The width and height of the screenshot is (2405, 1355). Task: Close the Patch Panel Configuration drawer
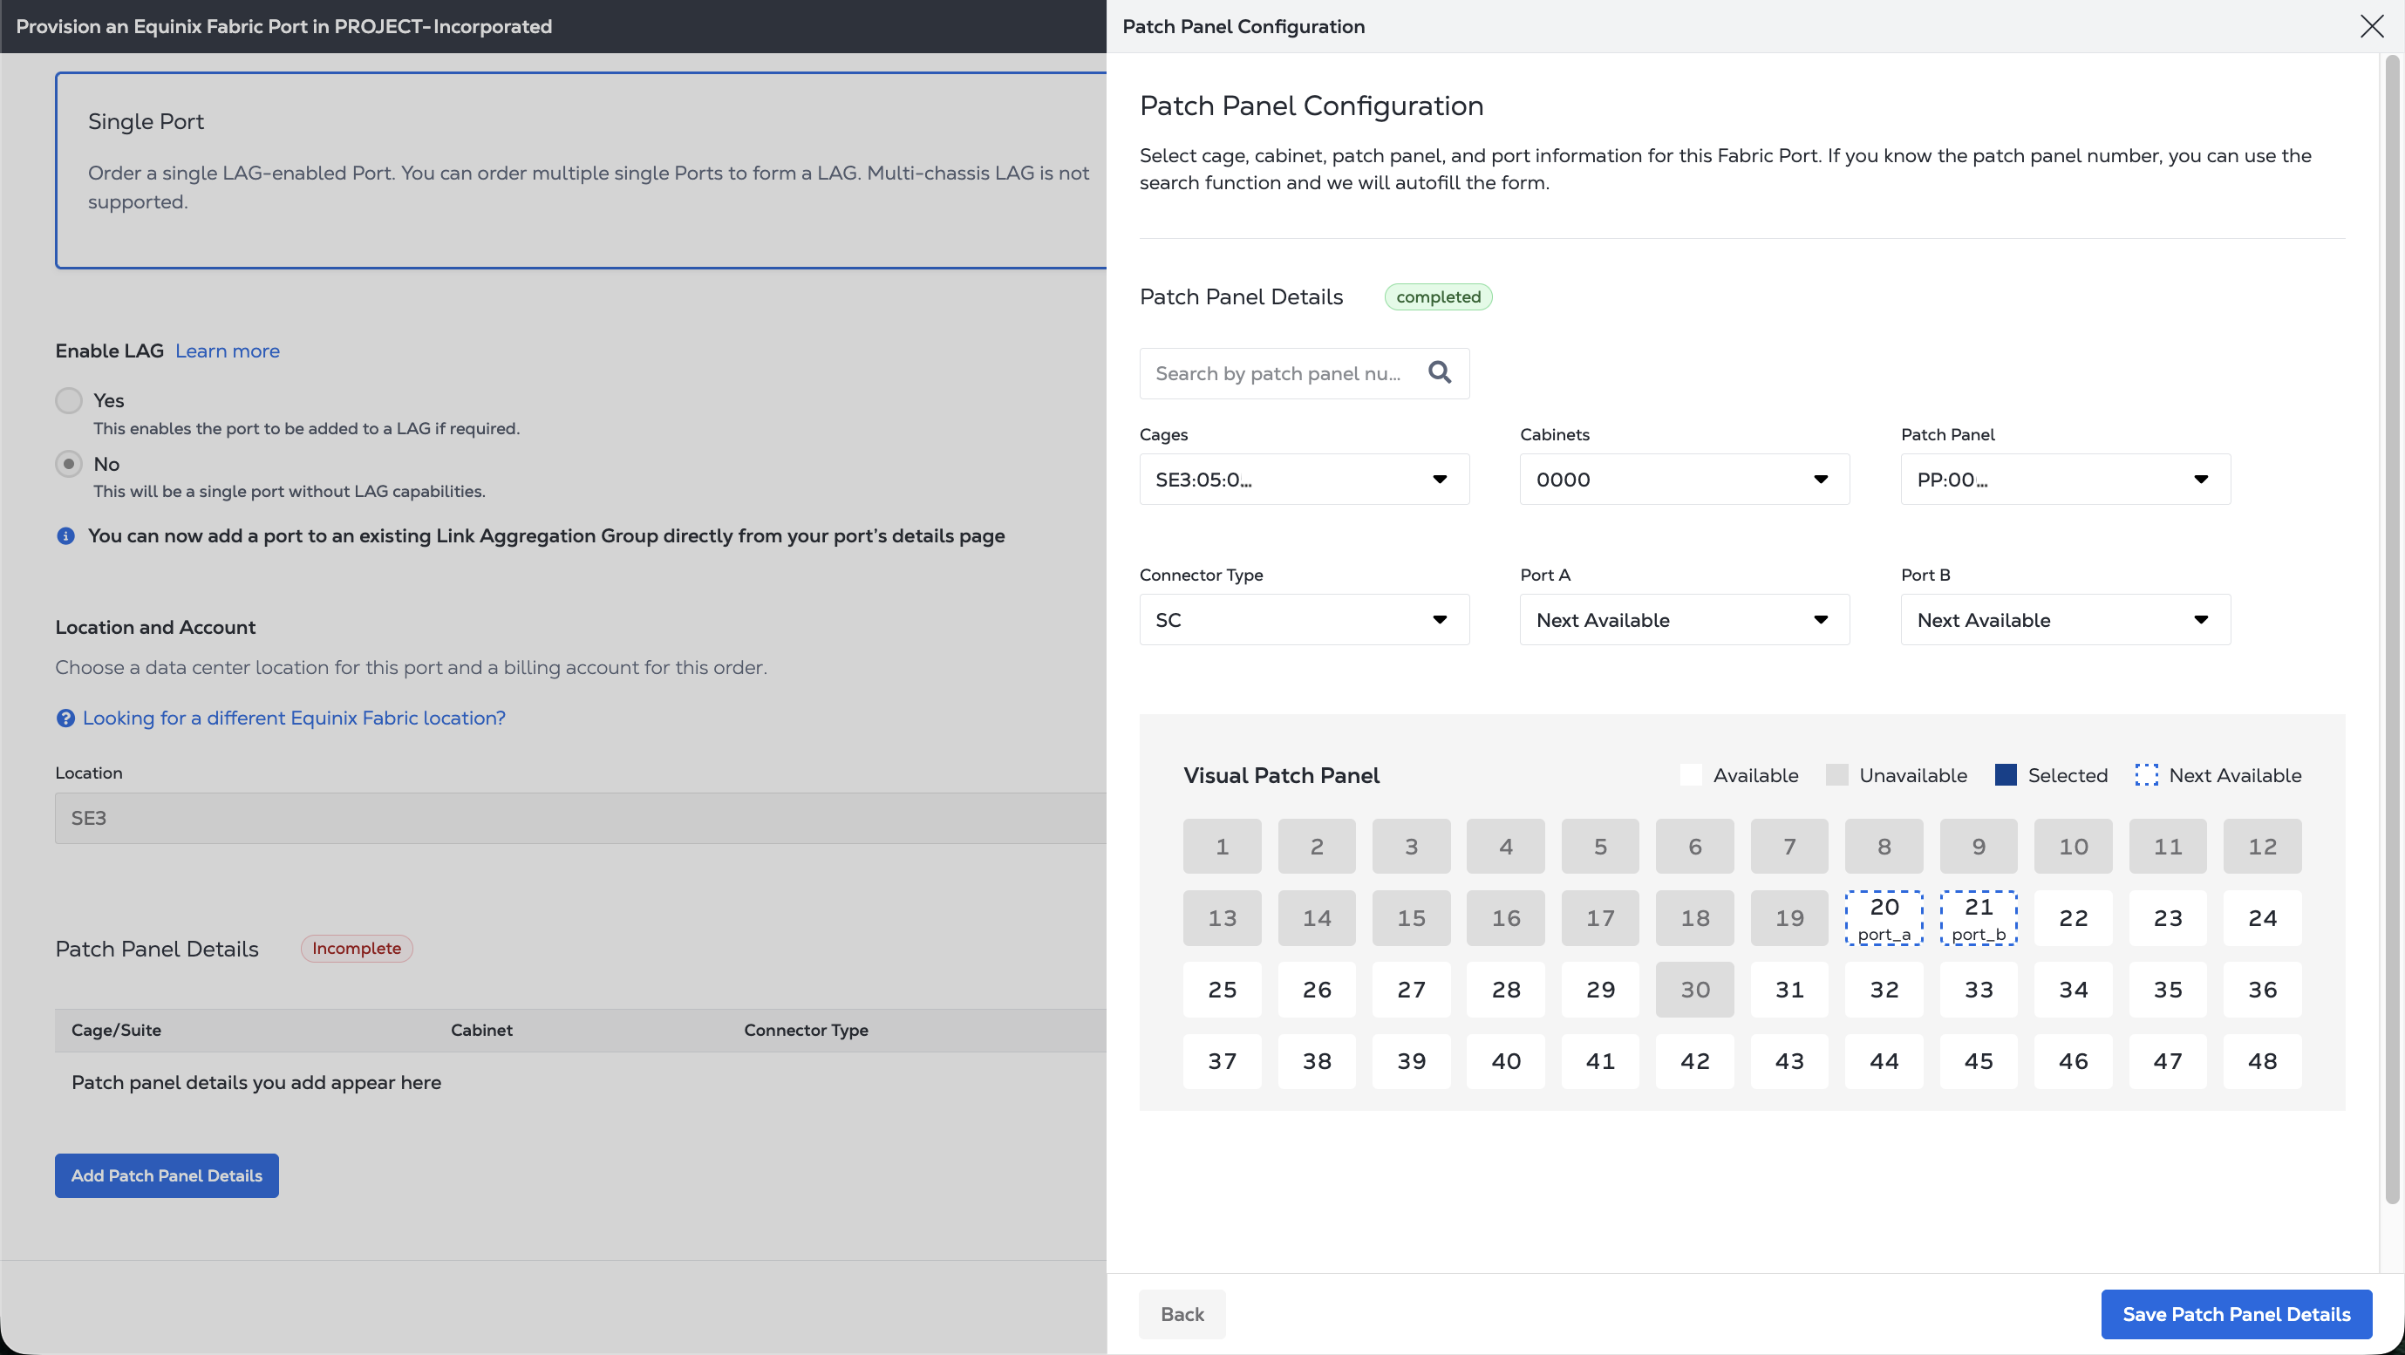pyautogui.click(x=2371, y=26)
